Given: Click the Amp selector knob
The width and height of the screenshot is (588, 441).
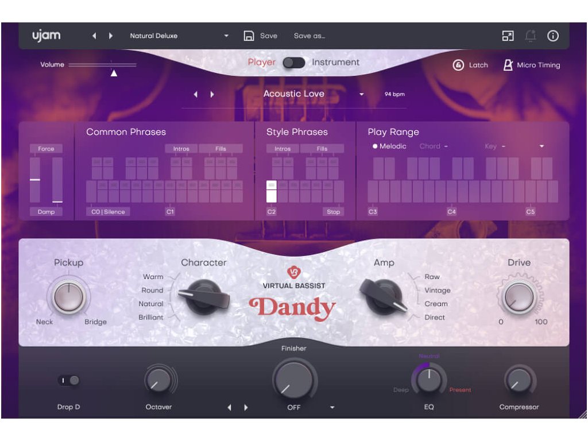Looking at the screenshot, I should (x=384, y=297).
